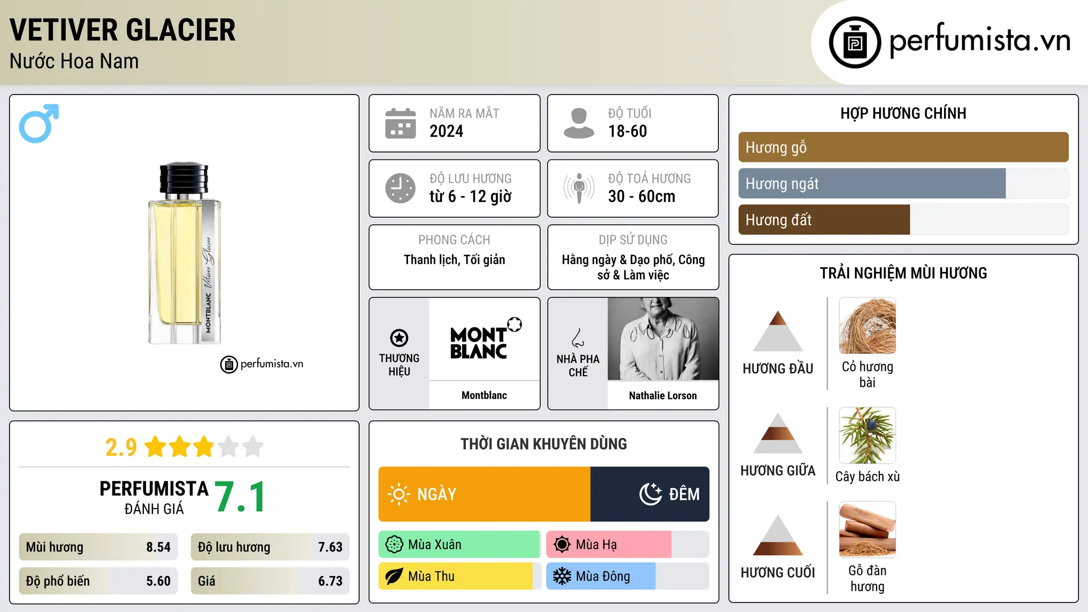
Task: Click the Giá score 6.73 row
Action: pyautogui.click(x=270, y=581)
